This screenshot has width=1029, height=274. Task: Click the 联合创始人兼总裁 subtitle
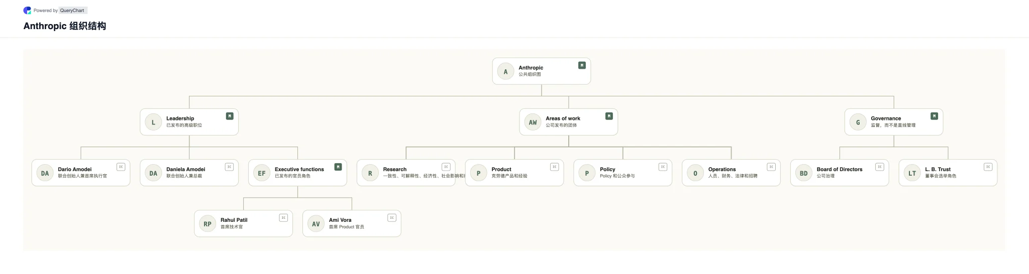[x=184, y=176]
